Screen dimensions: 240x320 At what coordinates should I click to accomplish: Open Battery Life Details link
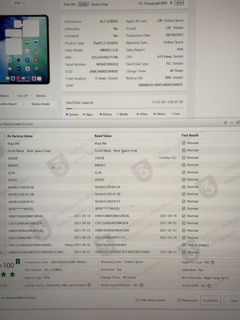[178, 78]
